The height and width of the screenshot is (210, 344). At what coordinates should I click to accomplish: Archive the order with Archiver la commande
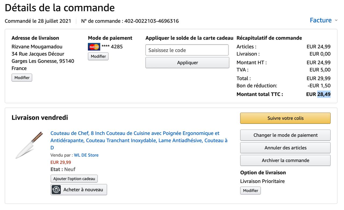click(285, 160)
